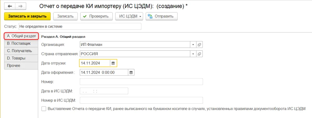Viewport: 312px width, 118px height.
Task: Click the Записать button
Action: click(x=66, y=16)
